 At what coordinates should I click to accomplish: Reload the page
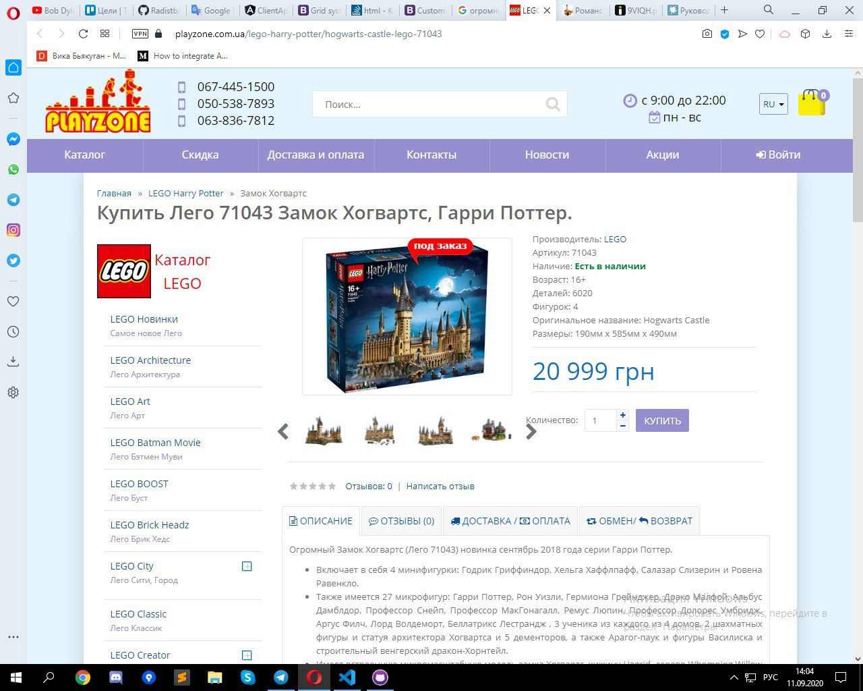(x=83, y=34)
